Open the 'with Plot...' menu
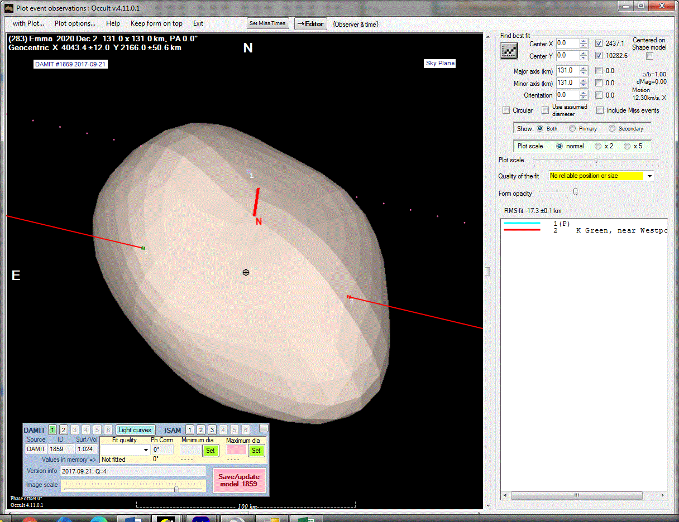Screen dimensions: 679x522 tap(28, 23)
